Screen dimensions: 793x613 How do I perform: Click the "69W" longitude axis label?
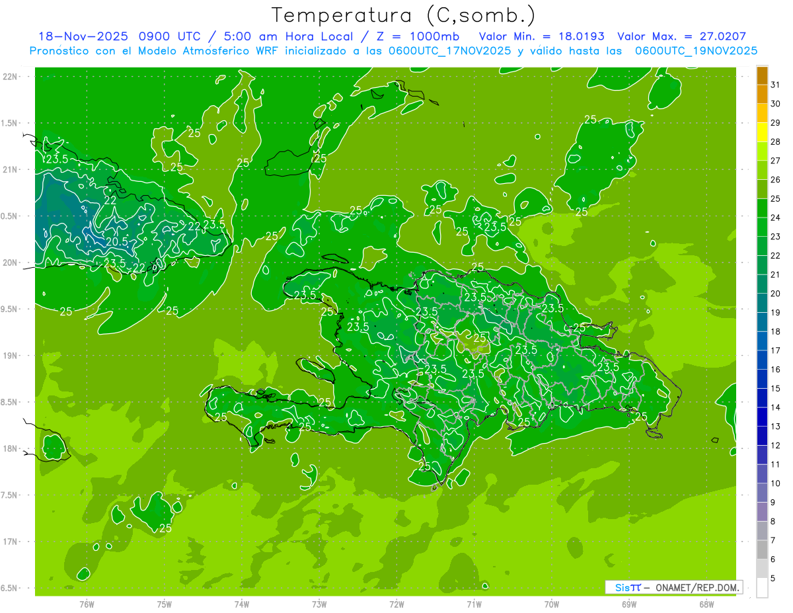[629, 604]
